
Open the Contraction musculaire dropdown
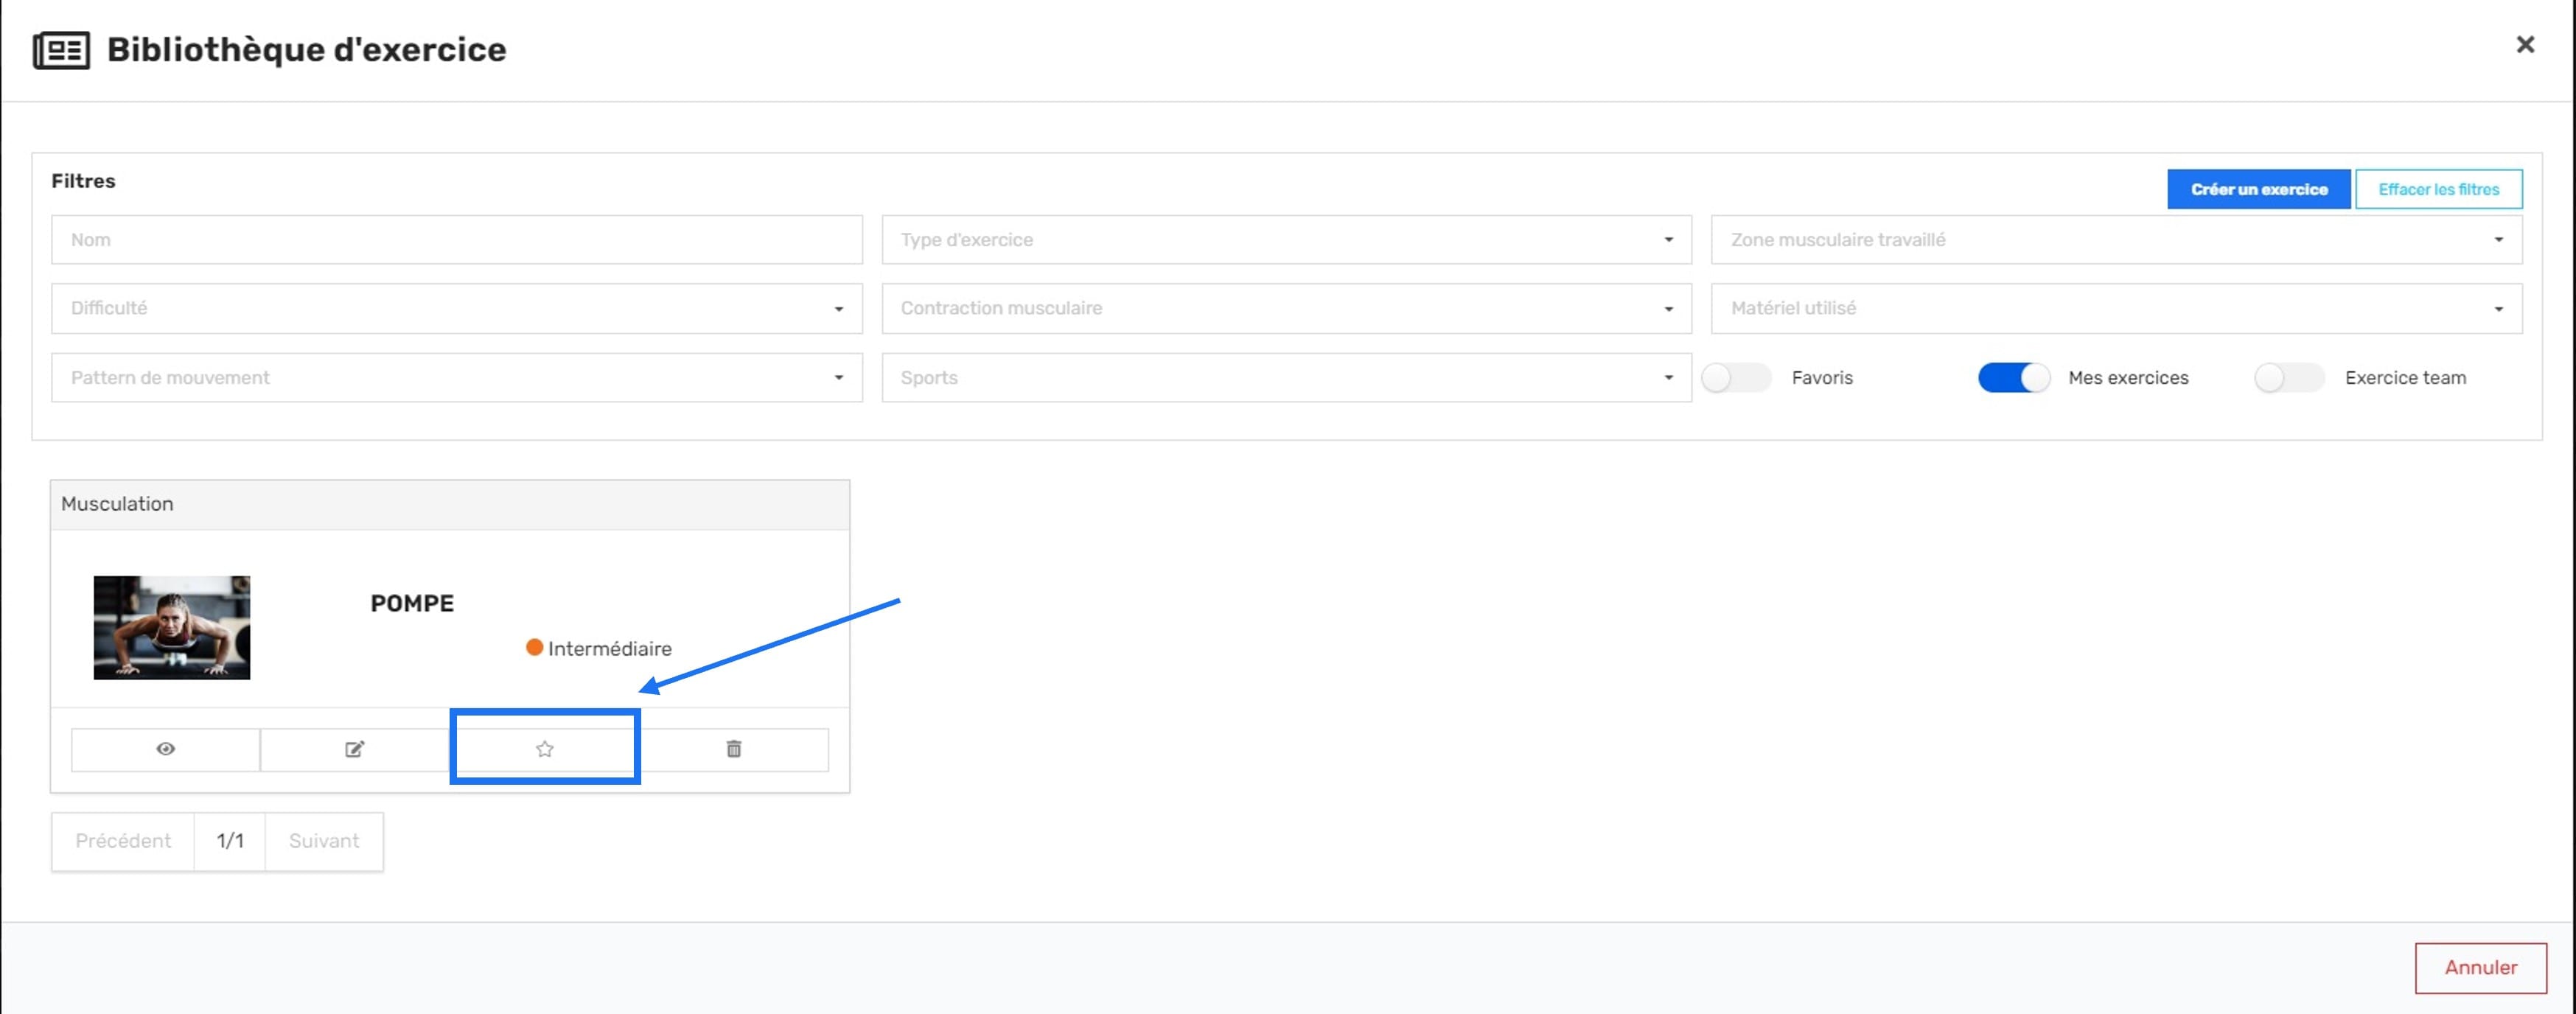pyautogui.click(x=1286, y=308)
